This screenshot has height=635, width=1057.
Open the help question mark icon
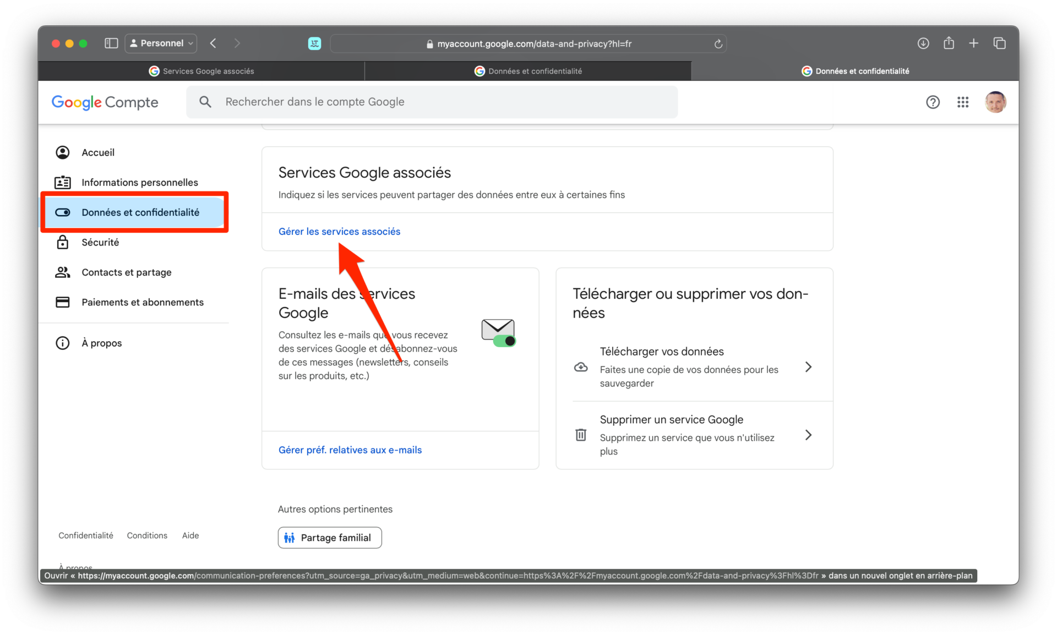coord(933,102)
